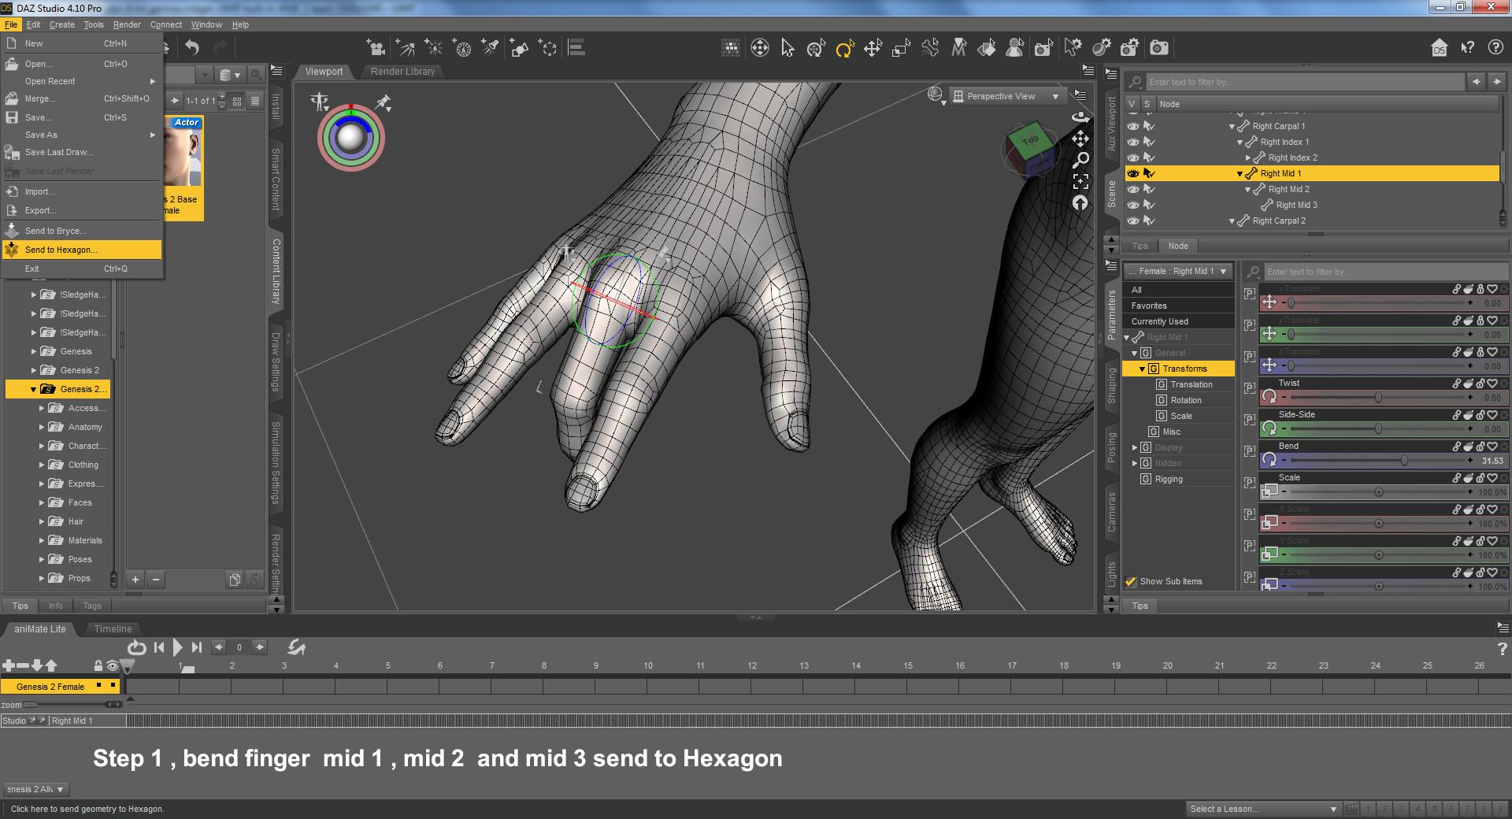Viewport: 1512px width, 819px height.
Task: Toggle the lock icon in the aniMate controls
Action: click(98, 665)
